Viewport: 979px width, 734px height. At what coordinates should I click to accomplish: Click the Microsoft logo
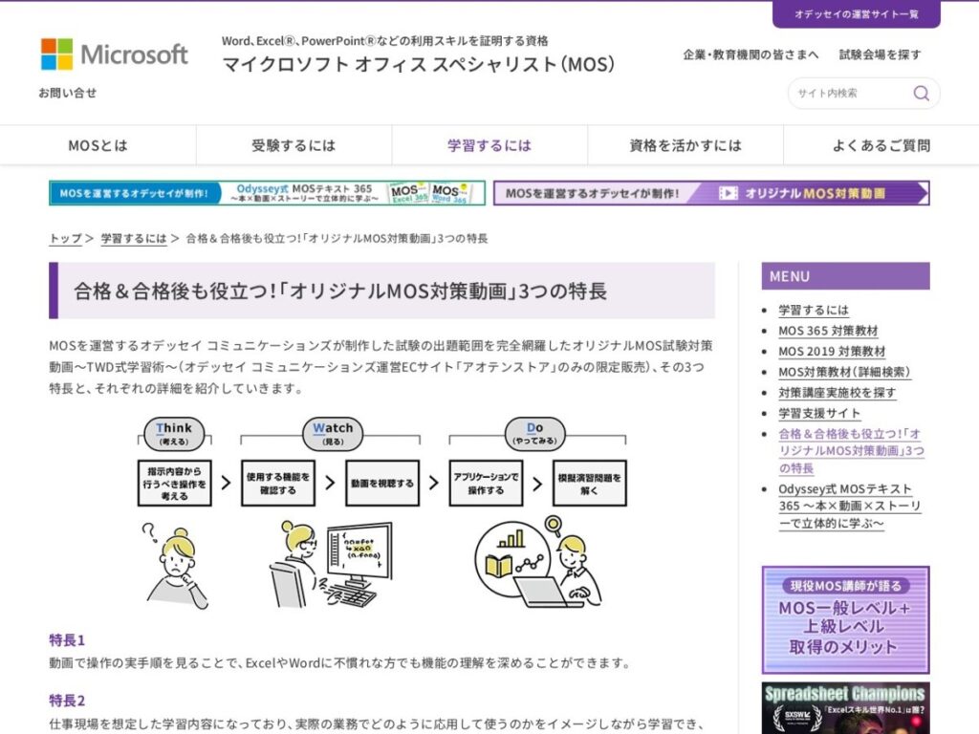click(x=115, y=54)
